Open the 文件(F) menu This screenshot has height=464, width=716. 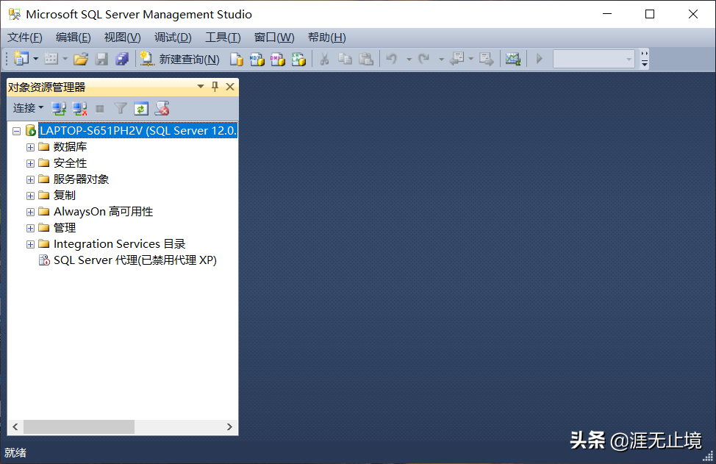25,37
